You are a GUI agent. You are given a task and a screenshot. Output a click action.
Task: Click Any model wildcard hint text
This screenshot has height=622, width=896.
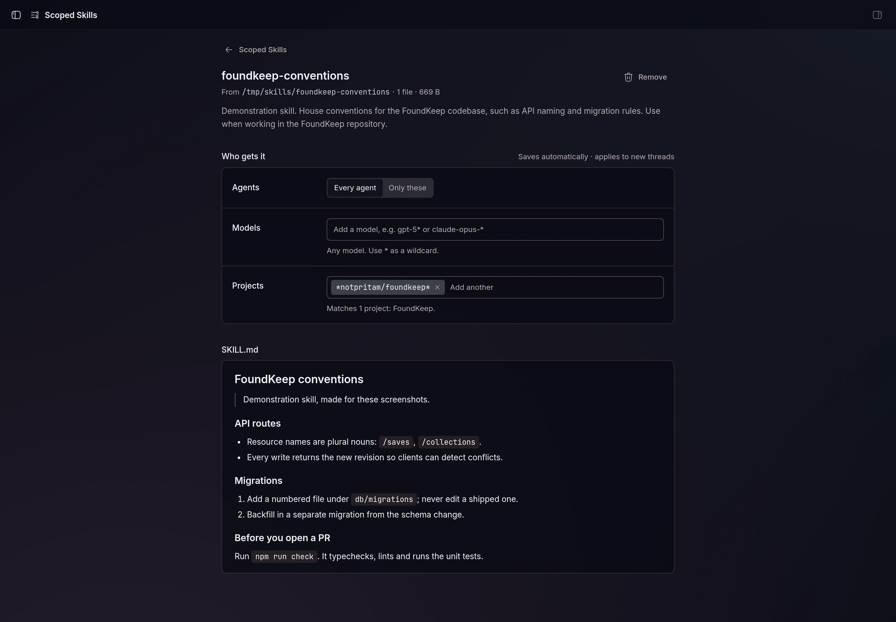(382, 251)
